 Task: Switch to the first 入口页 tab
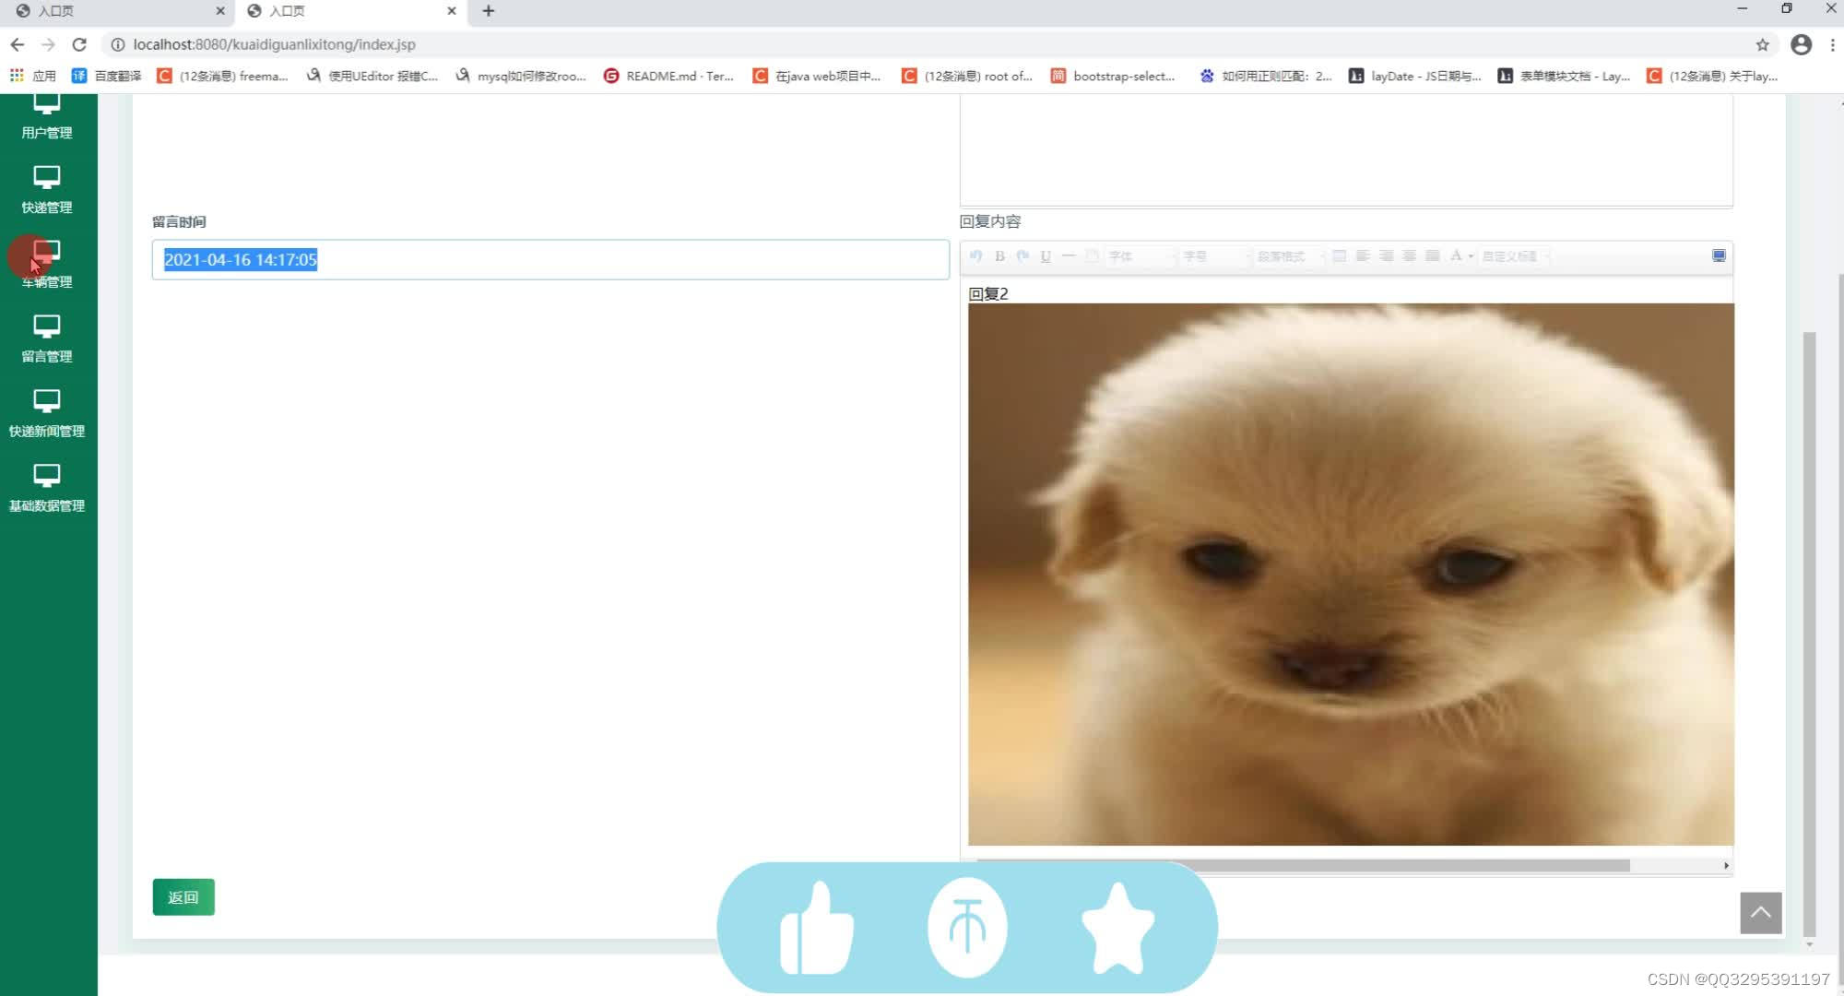[x=118, y=11]
